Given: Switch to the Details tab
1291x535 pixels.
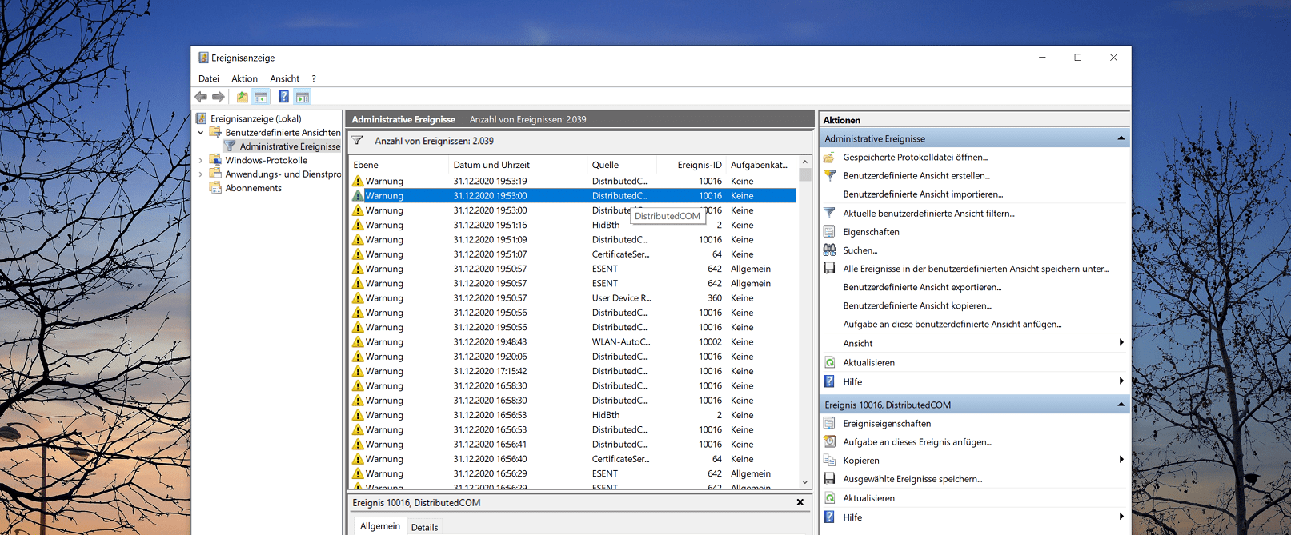Looking at the screenshot, I should click(424, 527).
